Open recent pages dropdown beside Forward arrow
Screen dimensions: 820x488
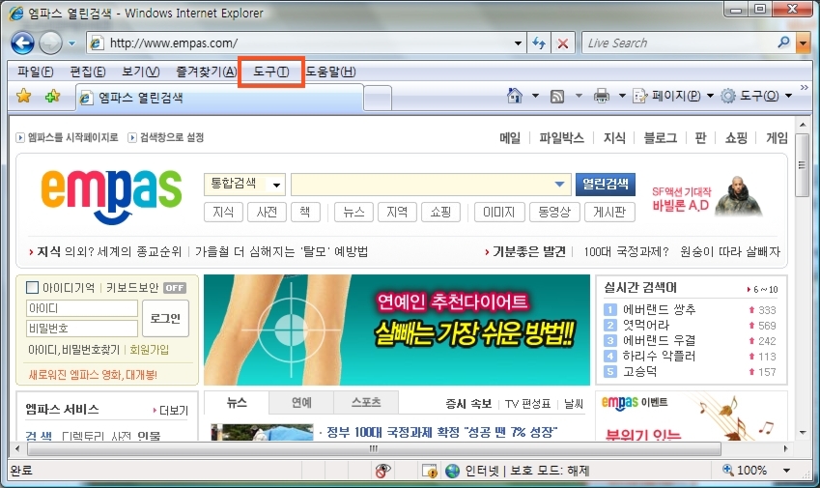coord(72,43)
